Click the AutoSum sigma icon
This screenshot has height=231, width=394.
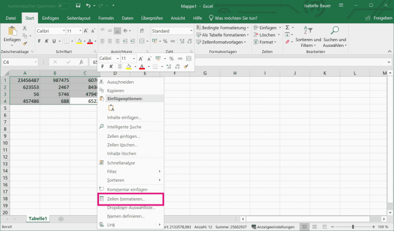[x=287, y=27]
